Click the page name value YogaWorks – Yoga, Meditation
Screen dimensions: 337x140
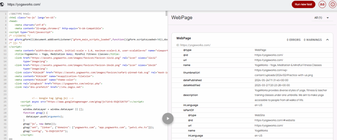click(288, 65)
